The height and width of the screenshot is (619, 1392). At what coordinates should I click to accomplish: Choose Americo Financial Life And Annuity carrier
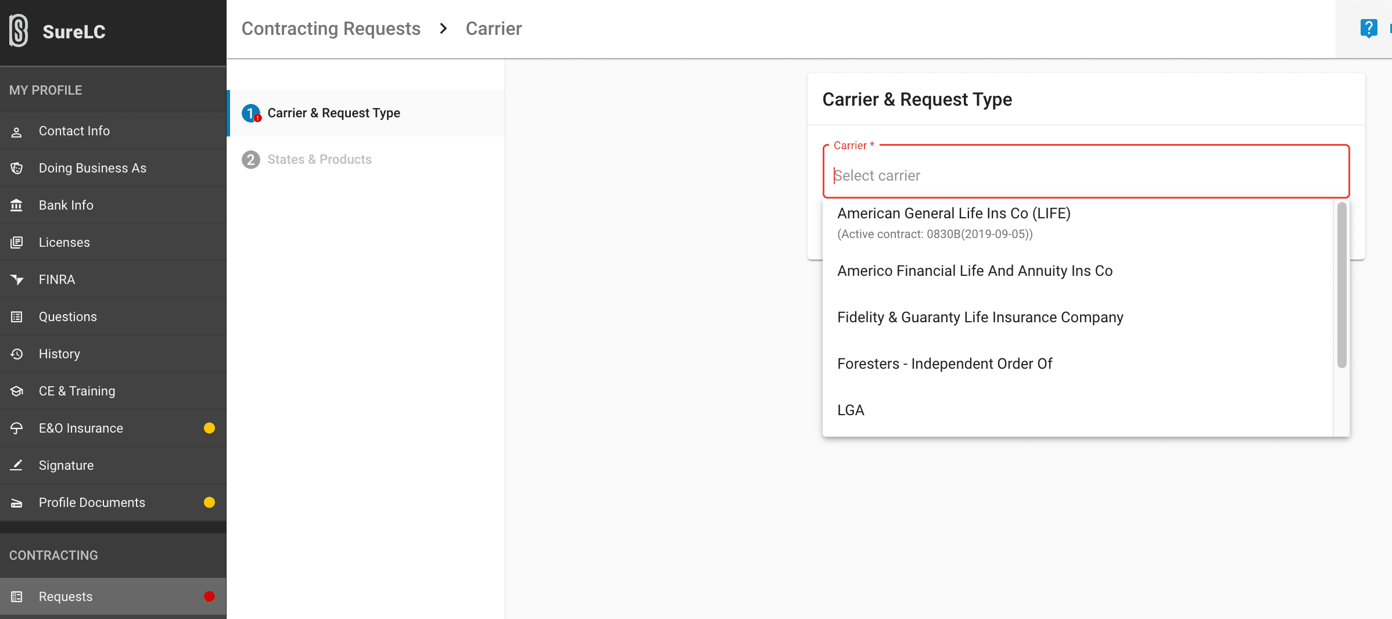(x=974, y=271)
